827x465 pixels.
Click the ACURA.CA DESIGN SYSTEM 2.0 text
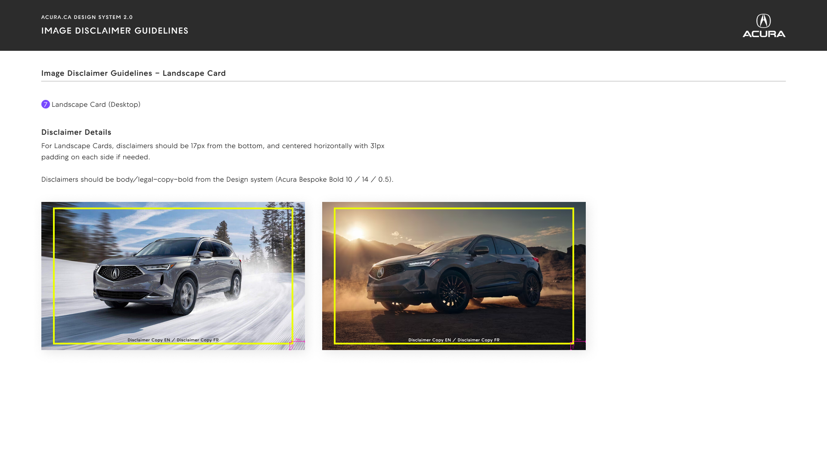click(x=87, y=17)
